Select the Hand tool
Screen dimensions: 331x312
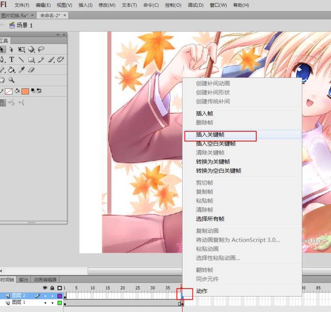click(2, 80)
